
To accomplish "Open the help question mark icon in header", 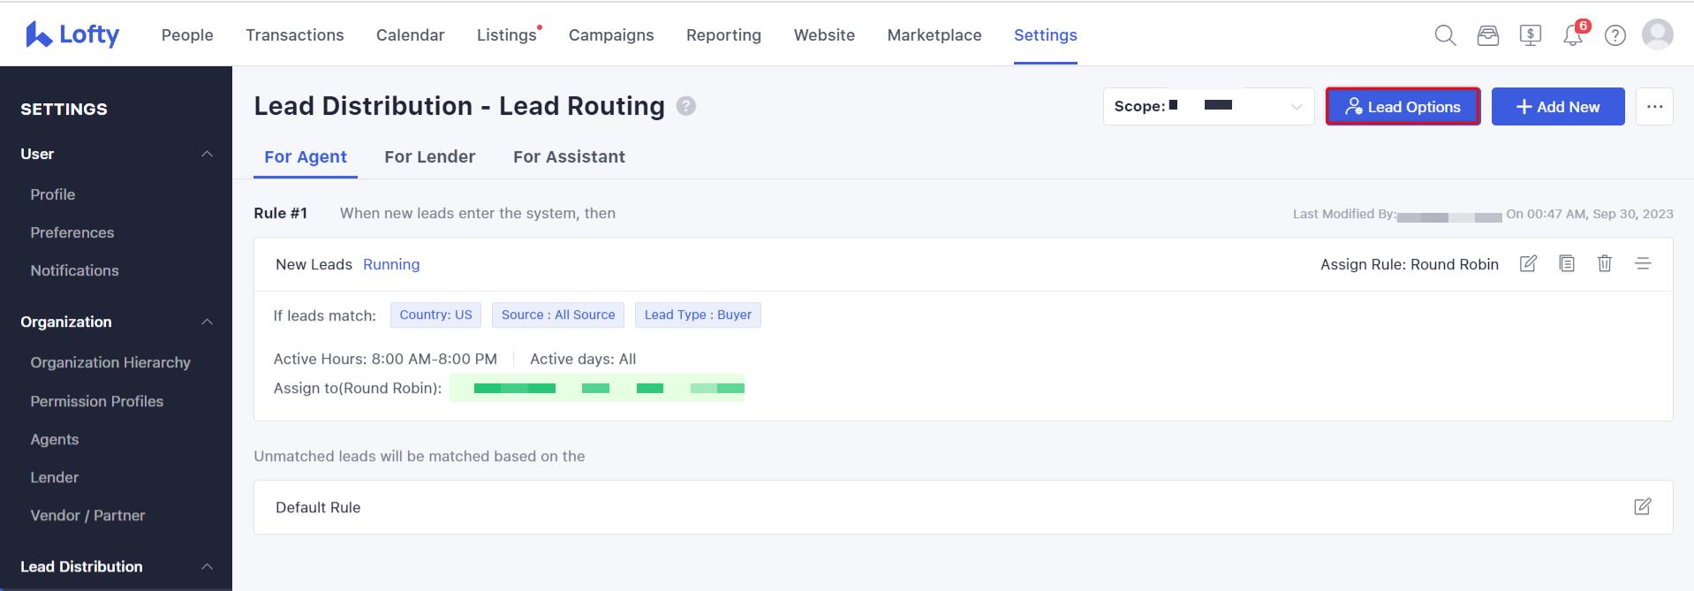I will coord(1615,35).
